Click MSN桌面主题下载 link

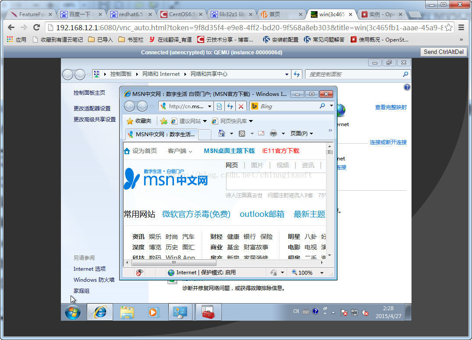[x=229, y=151]
